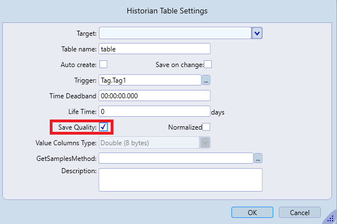Tick the Save on change checkbox

[208, 64]
